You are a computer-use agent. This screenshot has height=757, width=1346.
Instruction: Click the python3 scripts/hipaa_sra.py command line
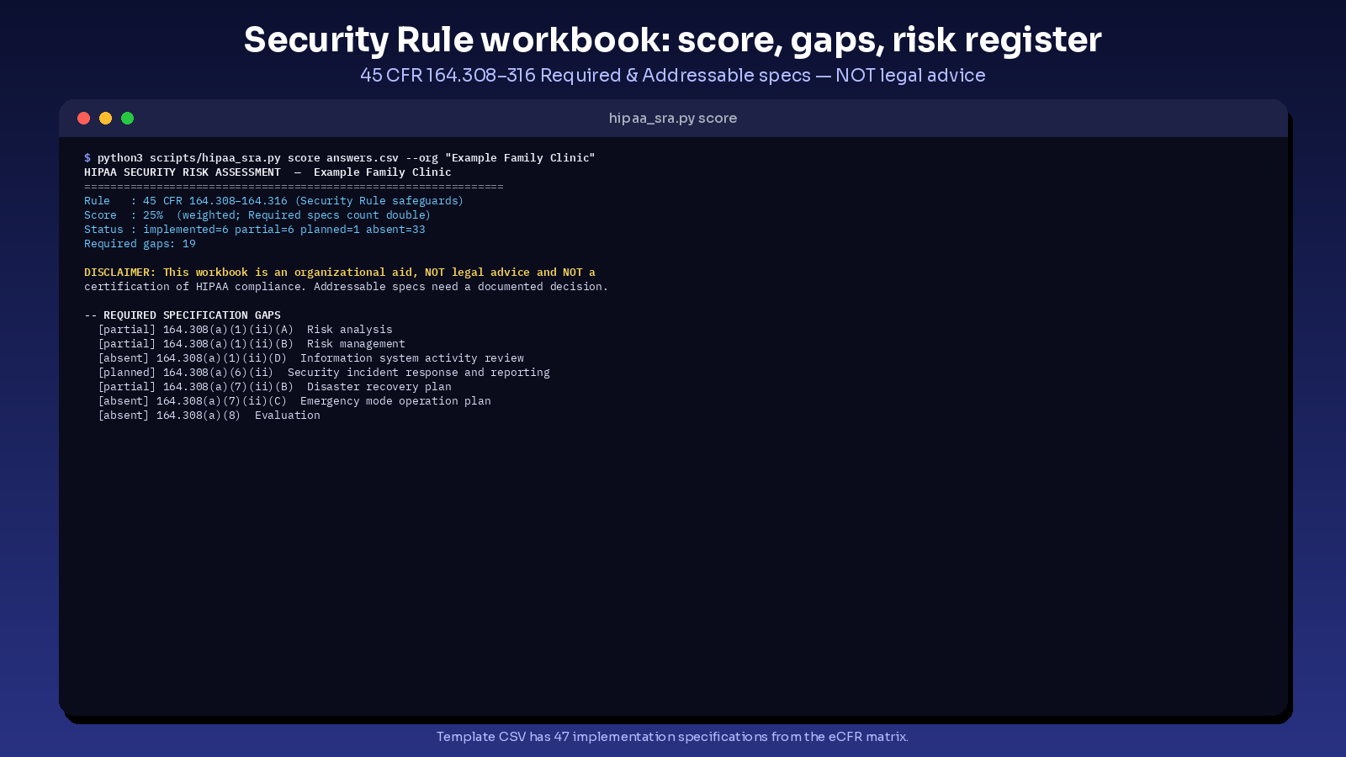pyautogui.click(x=340, y=158)
